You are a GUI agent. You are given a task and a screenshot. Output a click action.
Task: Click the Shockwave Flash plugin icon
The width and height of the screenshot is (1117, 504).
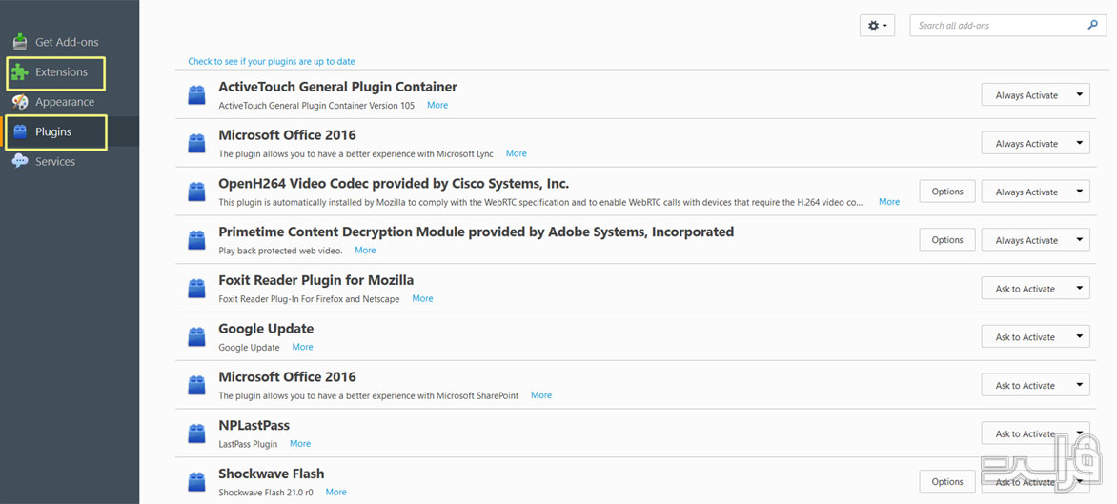196,482
